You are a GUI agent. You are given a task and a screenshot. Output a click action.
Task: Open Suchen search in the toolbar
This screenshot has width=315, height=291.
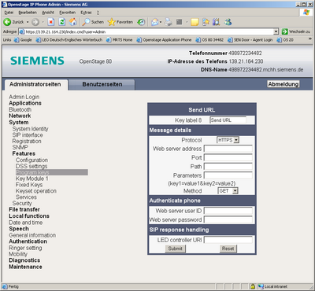tap(93, 22)
